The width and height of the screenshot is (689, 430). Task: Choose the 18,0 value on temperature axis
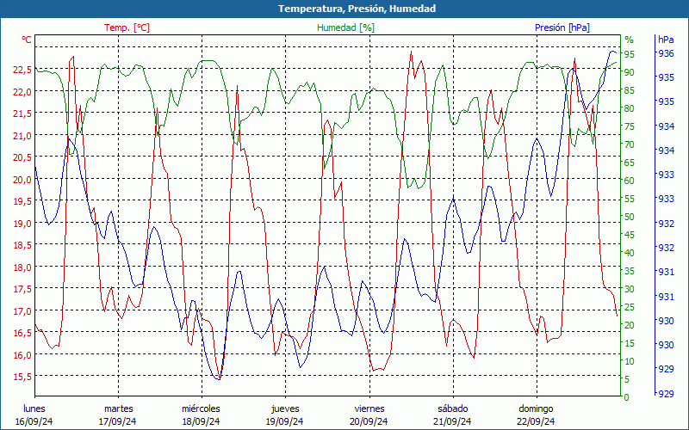tap(22, 267)
